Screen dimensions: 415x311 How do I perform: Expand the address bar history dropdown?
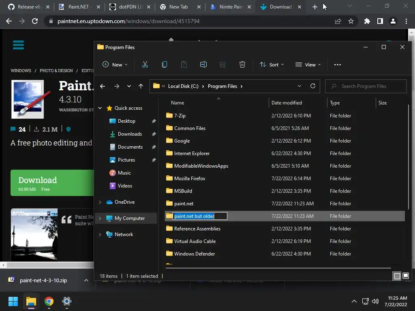[x=299, y=86]
